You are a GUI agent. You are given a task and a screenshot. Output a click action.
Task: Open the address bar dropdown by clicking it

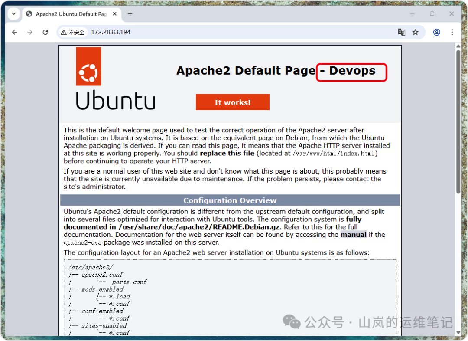(173, 32)
